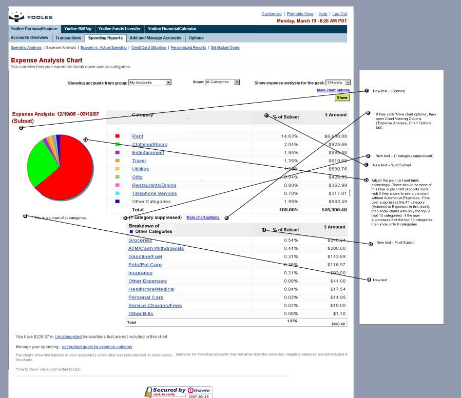This screenshot has height=398, width=461.
Task: Click the green Show button
Action: pos(342,97)
